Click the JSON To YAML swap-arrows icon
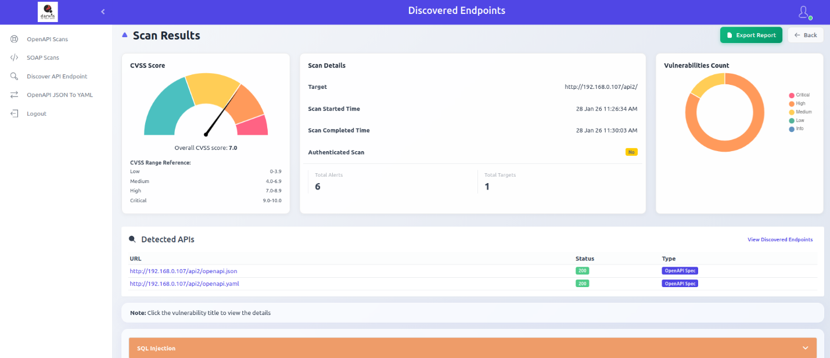 (x=15, y=95)
